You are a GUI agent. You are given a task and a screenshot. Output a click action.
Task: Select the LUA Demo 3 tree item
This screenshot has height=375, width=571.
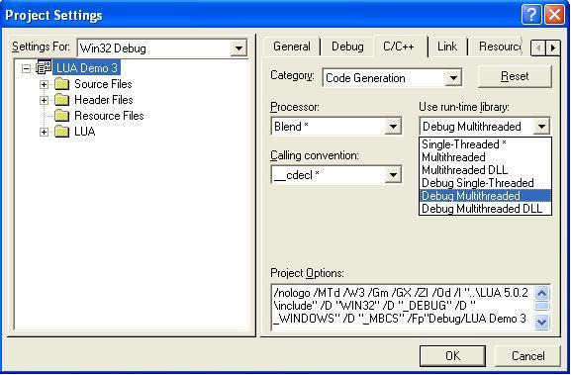click(87, 68)
